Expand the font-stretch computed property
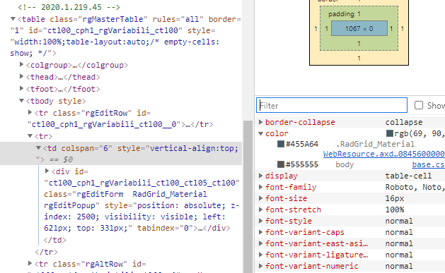Viewport: 445px width, 273px height. tap(260, 210)
